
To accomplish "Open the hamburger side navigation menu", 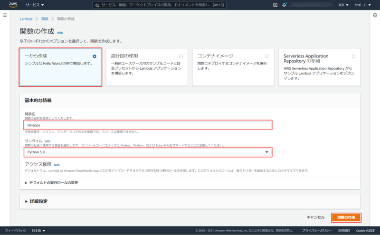I will [5, 15].
